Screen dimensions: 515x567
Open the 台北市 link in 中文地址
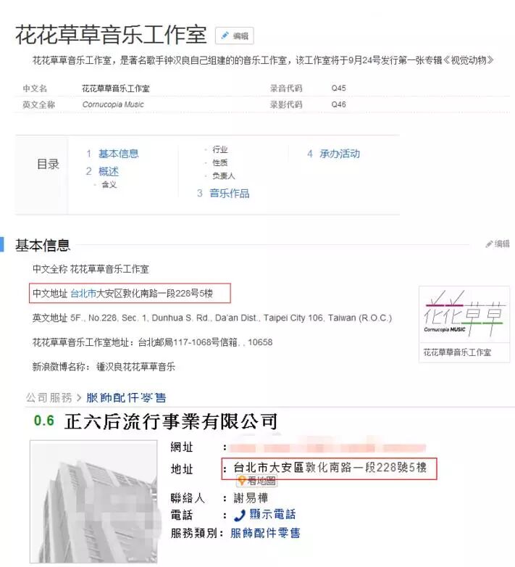(83, 293)
